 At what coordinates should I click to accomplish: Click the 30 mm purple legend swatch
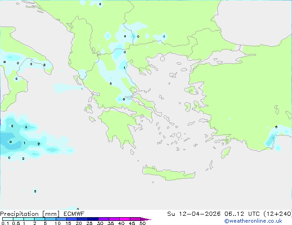pos(104,219)
